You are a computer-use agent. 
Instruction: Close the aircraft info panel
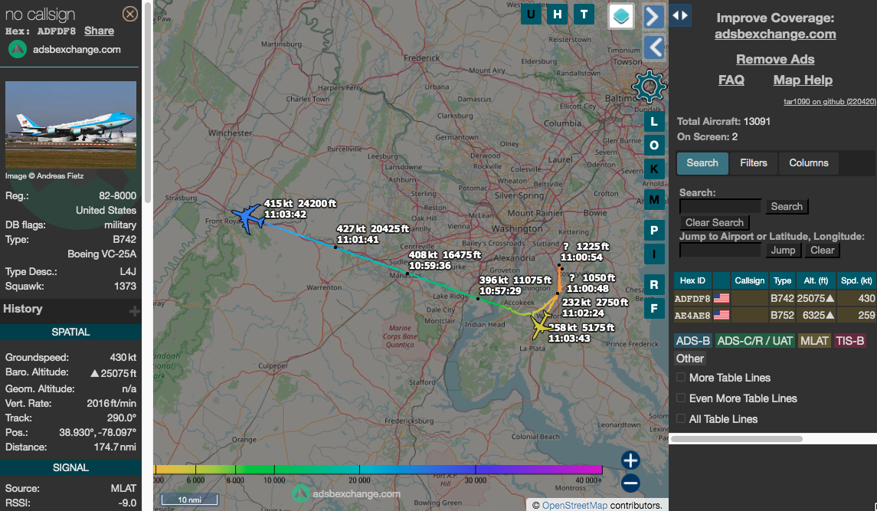click(x=129, y=14)
